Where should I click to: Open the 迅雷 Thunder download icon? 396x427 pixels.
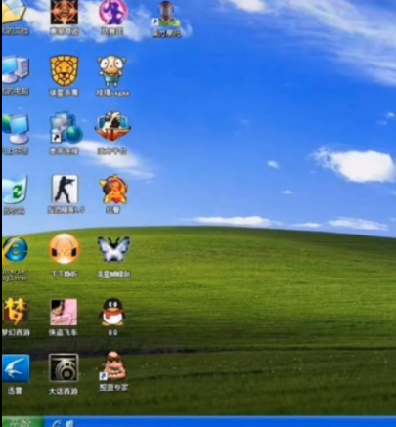click(16, 368)
